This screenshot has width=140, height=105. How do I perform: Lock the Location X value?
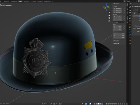coord(124,8)
